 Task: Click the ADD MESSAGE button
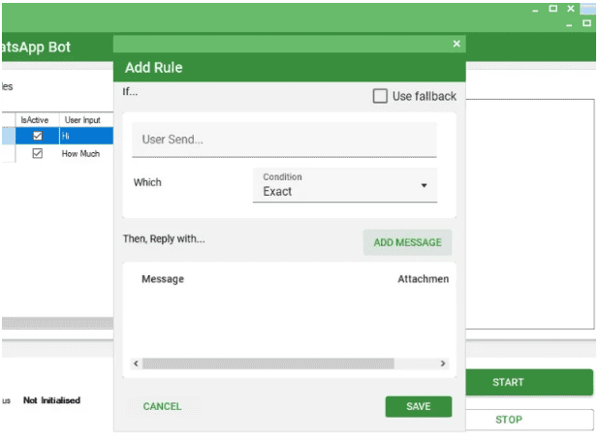coord(407,242)
